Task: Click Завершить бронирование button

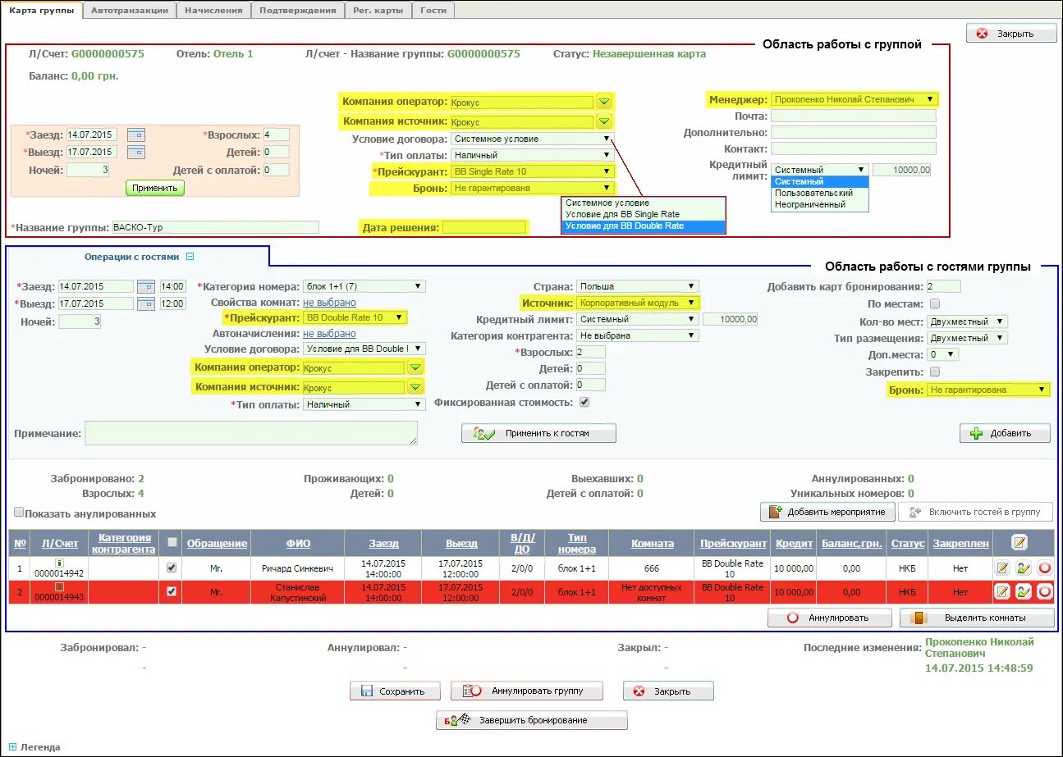Action: point(532,720)
